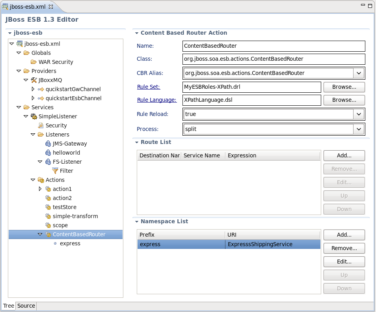Image resolution: width=376 pixels, height=312 pixels.
Task: Open the Rule Language hyperlink
Action: click(157, 100)
